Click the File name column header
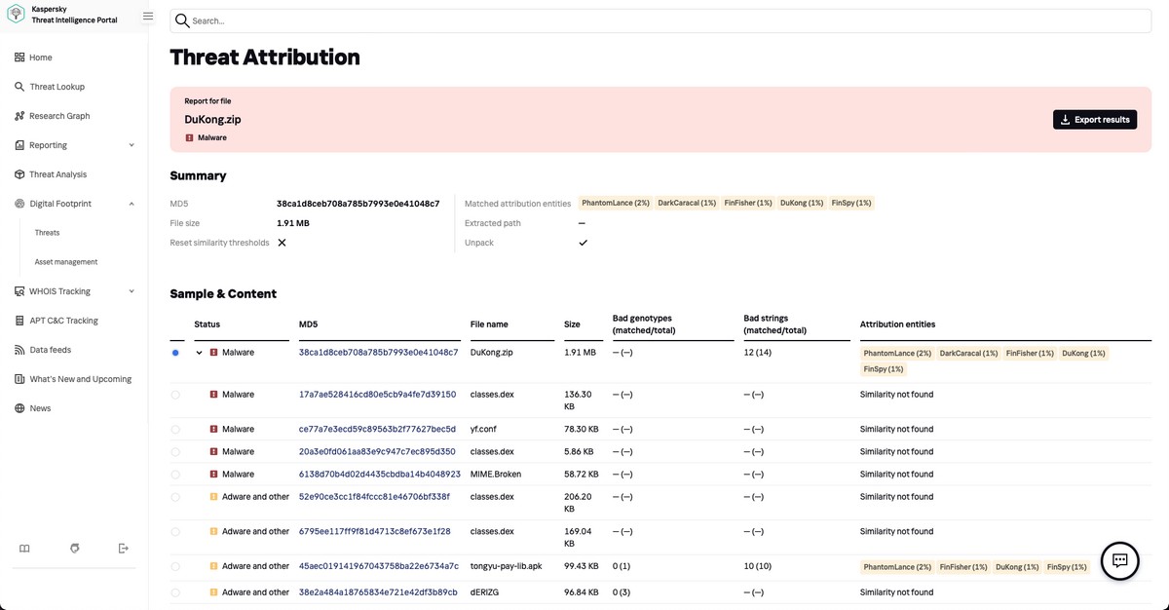 pyautogui.click(x=489, y=324)
